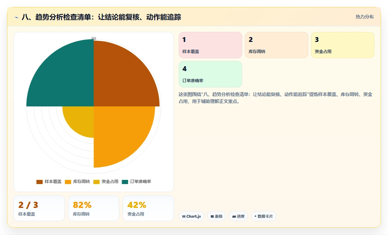Click the 数据卡片 tag
Viewport: 388px width, 235px height.
[264, 216]
